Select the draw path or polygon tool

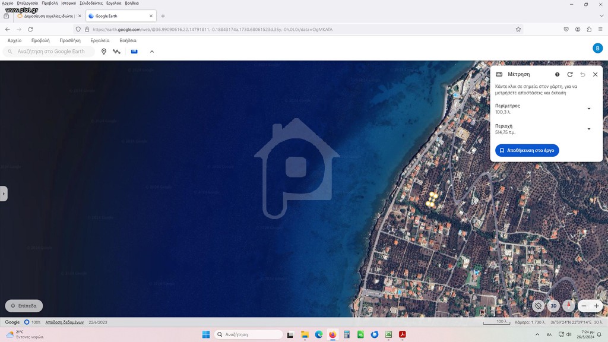tap(116, 52)
